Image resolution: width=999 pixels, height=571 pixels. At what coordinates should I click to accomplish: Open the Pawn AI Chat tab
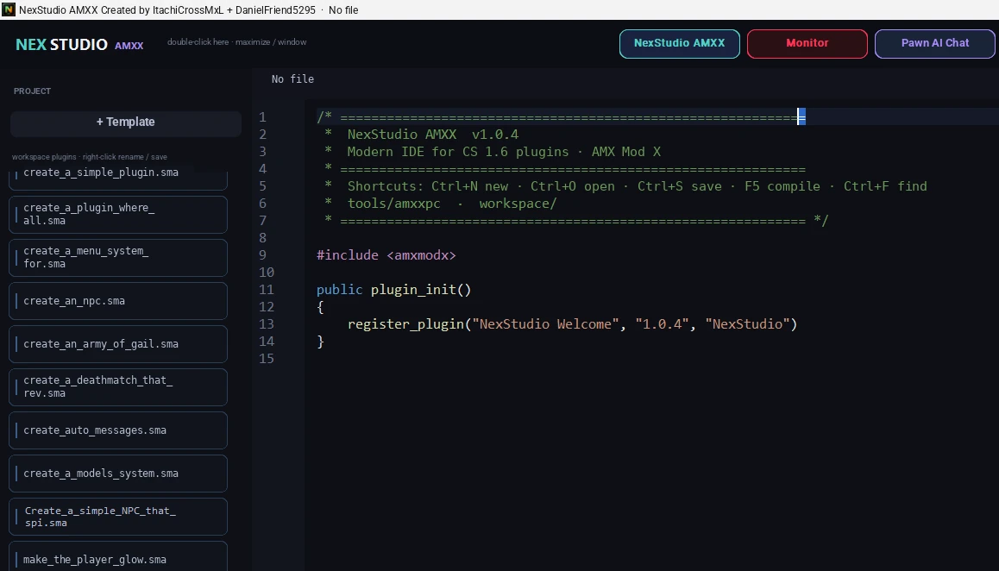[x=934, y=43]
